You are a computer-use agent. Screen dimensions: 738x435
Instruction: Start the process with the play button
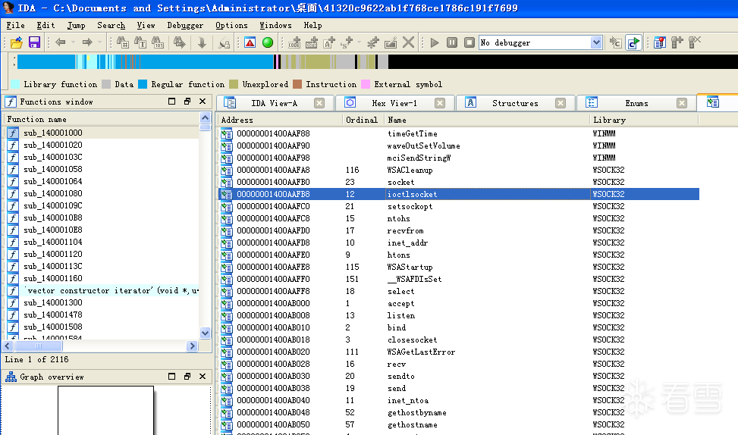pyautogui.click(x=435, y=42)
